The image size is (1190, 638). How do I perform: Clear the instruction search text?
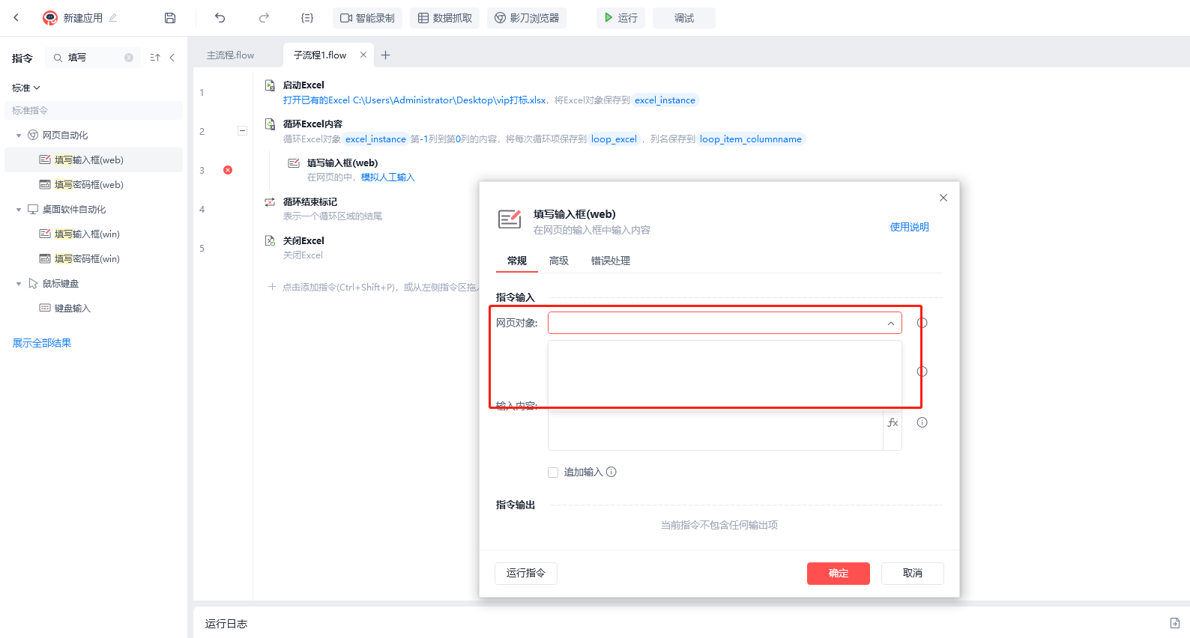click(129, 58)
